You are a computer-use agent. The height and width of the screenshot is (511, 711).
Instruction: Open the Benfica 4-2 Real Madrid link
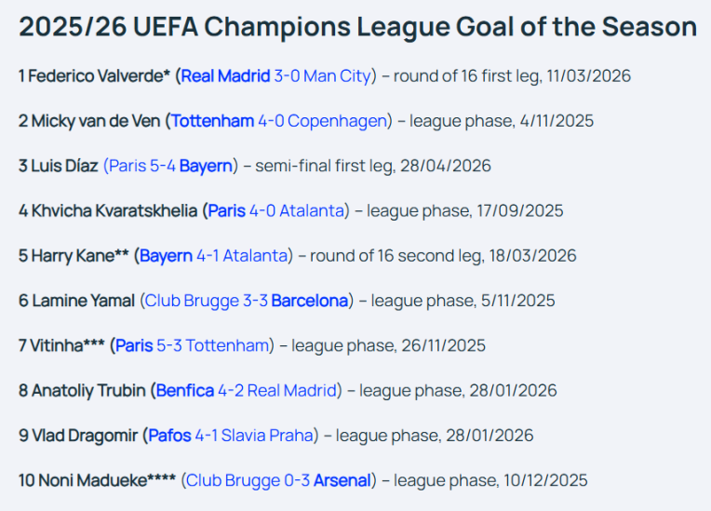(247, 390)
